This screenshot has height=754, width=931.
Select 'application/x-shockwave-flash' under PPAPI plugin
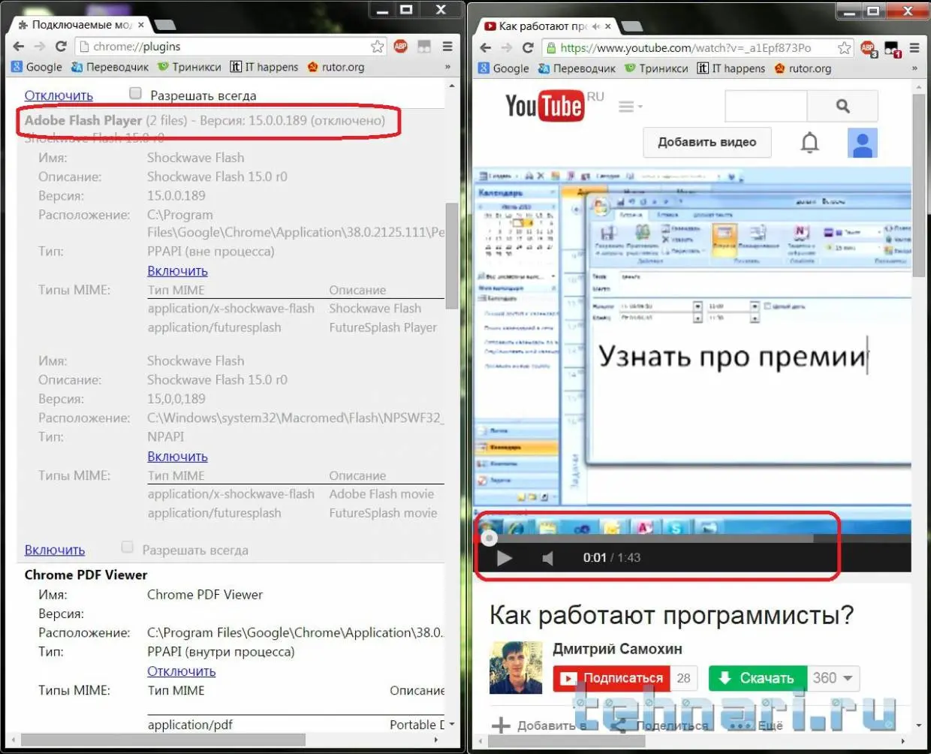[x=231, y=309]
